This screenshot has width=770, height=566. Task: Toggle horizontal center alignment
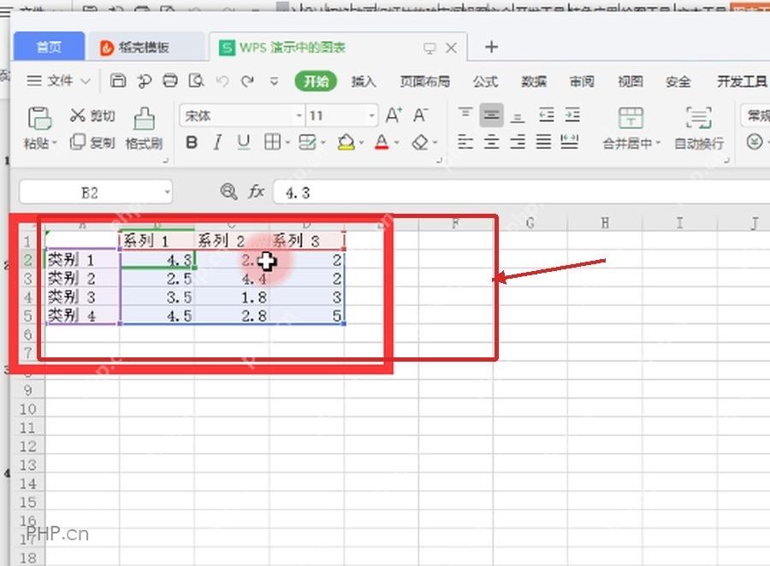[x=491, y=143]
